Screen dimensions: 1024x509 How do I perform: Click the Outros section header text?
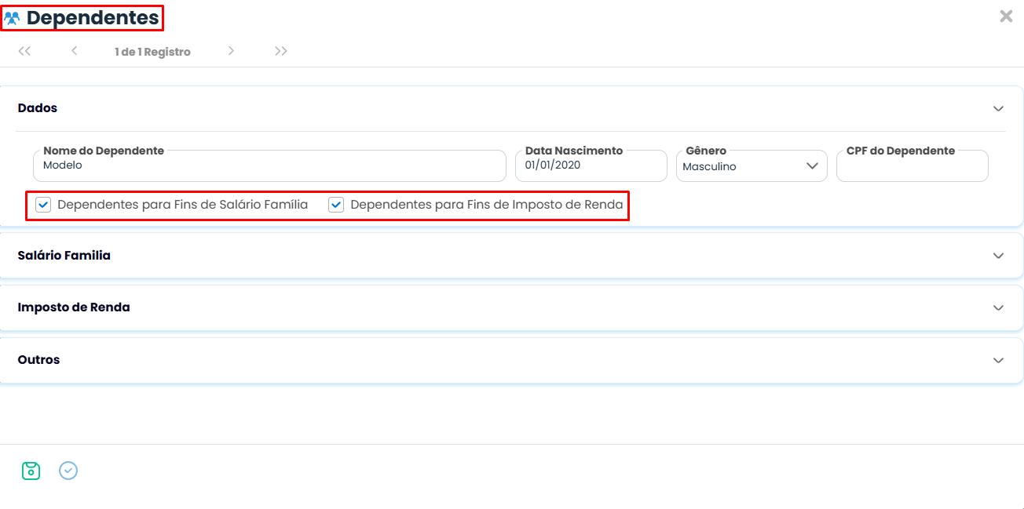[38, 360]
